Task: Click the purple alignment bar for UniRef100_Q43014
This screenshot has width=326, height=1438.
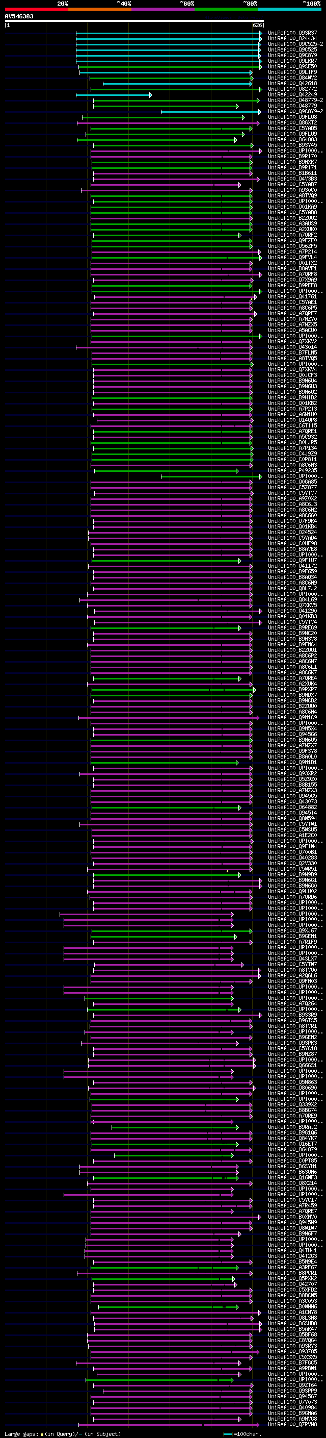Action: pyautogui.click(x=165, y=347)
